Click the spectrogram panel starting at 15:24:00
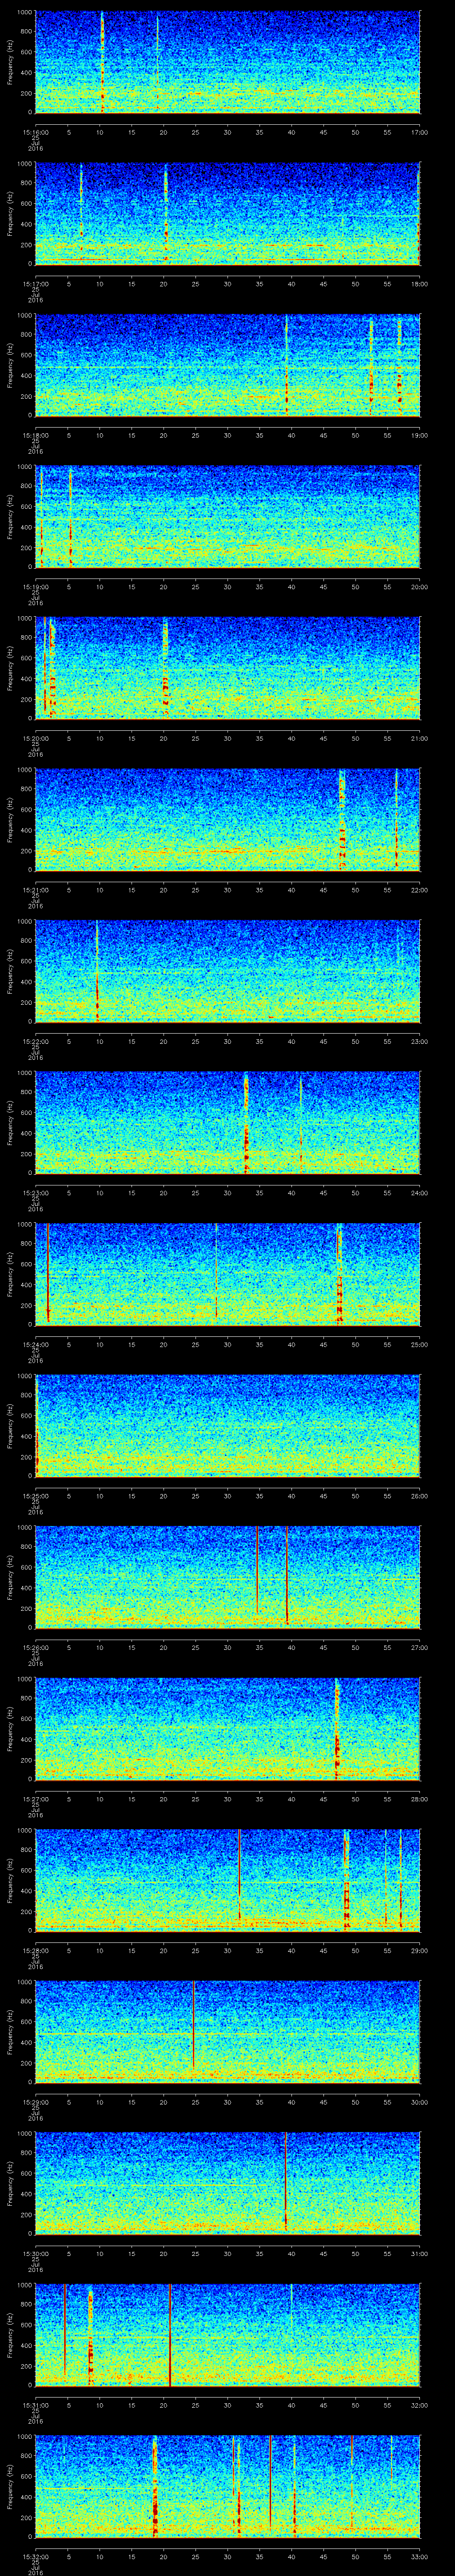The image size is (455, 2576). [x=228, y=1274]
